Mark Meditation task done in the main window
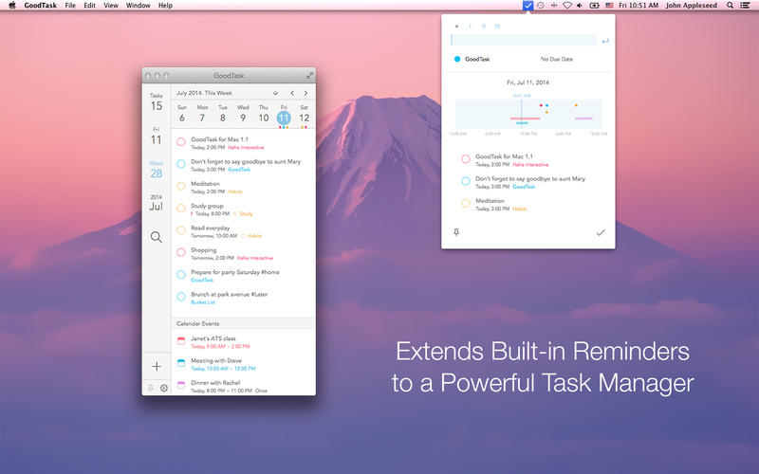The height and width of the screenshot is (474, 759). (181, 186)
